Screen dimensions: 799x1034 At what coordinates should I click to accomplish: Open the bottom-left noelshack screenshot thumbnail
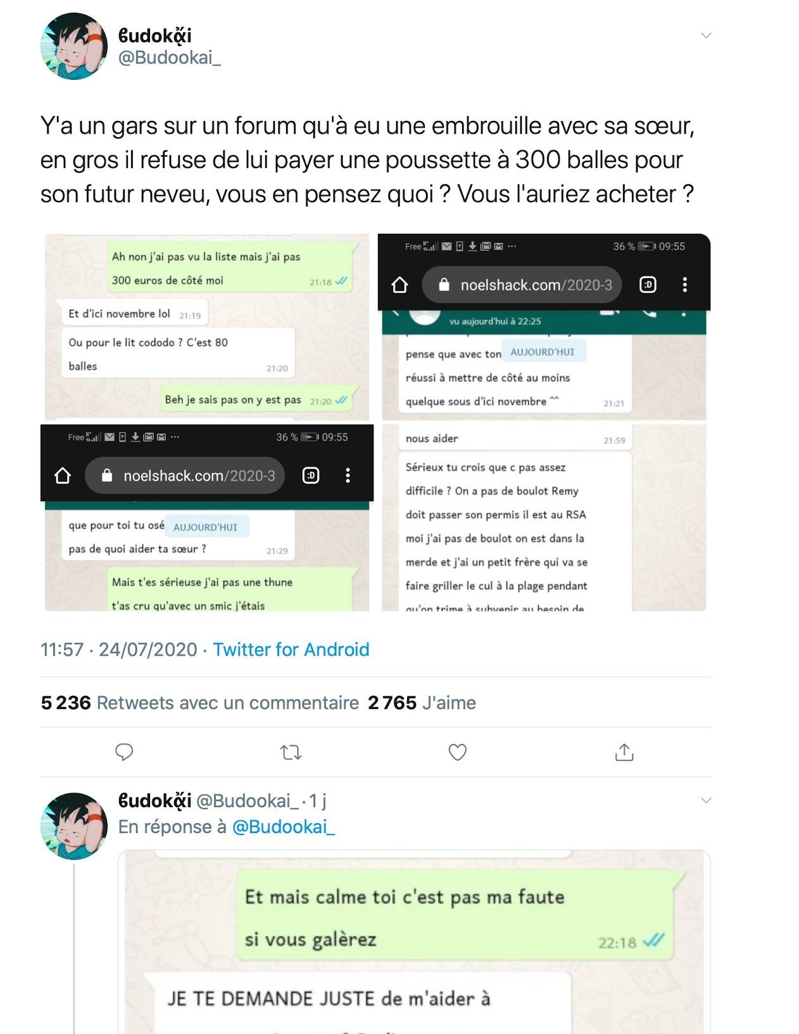pos(207,518)
